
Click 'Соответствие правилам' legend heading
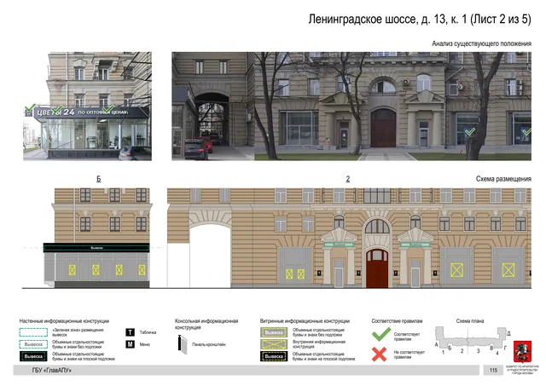click(397, 321)
